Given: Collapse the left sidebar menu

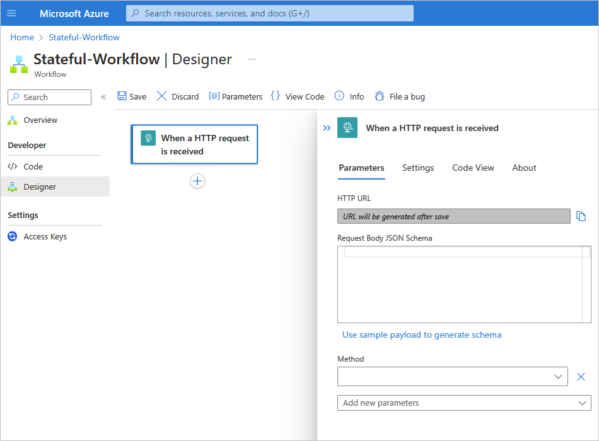Looking at the screenshot, I should [x=103, y=97].
